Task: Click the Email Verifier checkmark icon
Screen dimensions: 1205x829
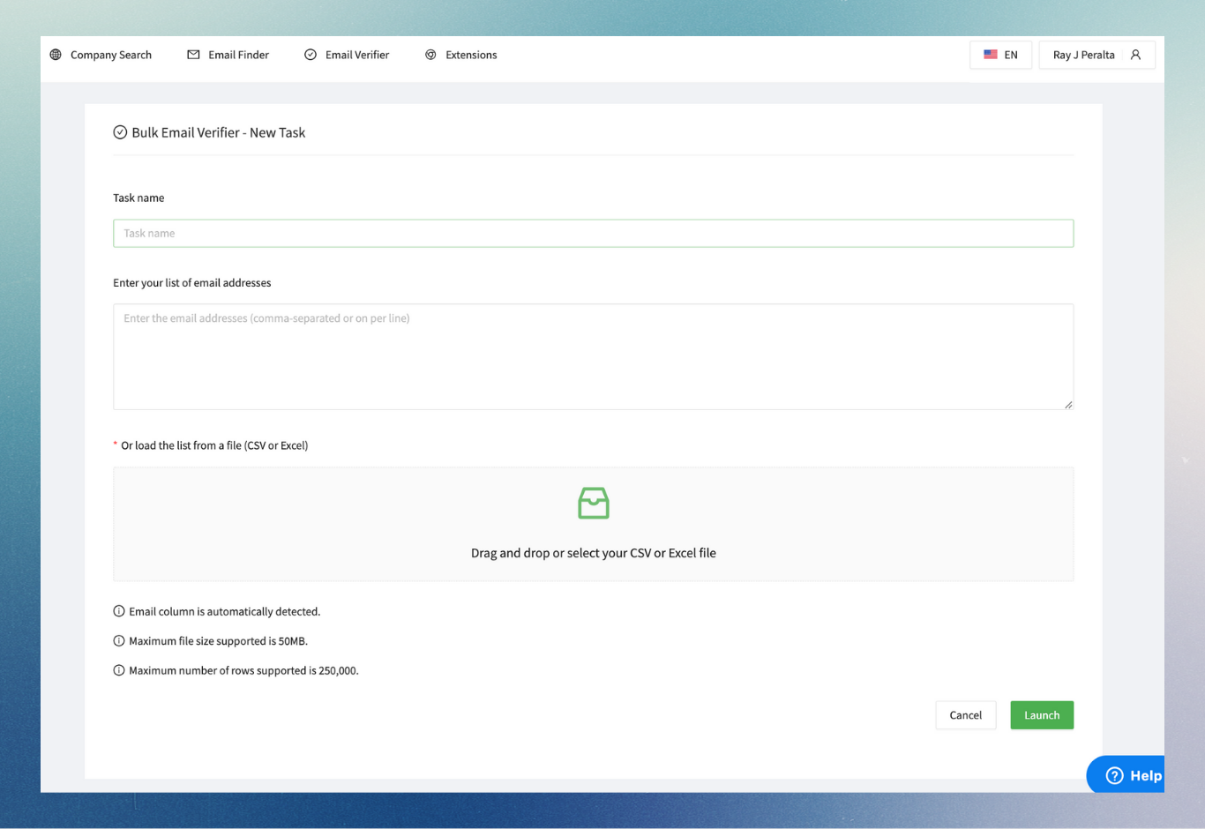Action: [x=311, y=55]
